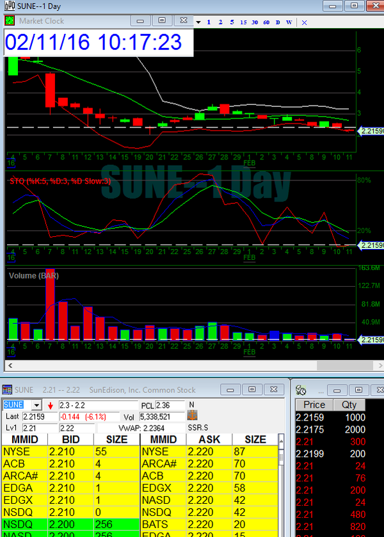The width and height of the screenshot is (384, 537).
Task: Select the 30-minute chart interval
Action: tap(255, 22)
